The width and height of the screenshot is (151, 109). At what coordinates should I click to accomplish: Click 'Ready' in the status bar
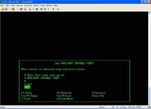coord(2,107)
